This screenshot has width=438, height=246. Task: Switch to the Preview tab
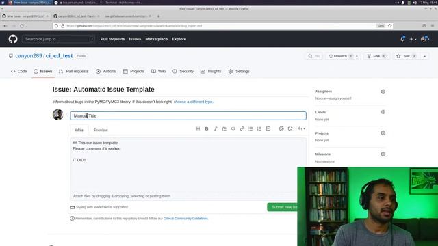[101, 130]
